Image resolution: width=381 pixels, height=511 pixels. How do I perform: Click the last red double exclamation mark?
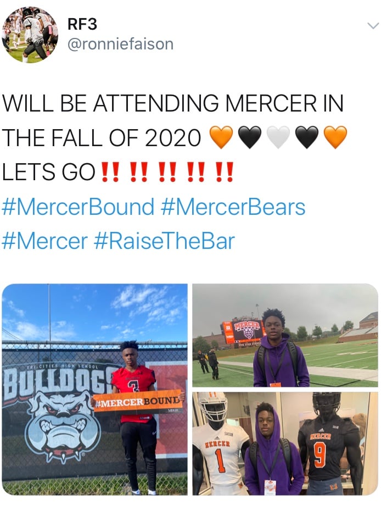pyautogui.click(x=225, y=172)
